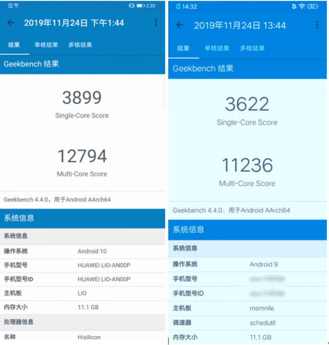
Task: Switch to 多核结果 tab on right screen
Action: (253, 48)
